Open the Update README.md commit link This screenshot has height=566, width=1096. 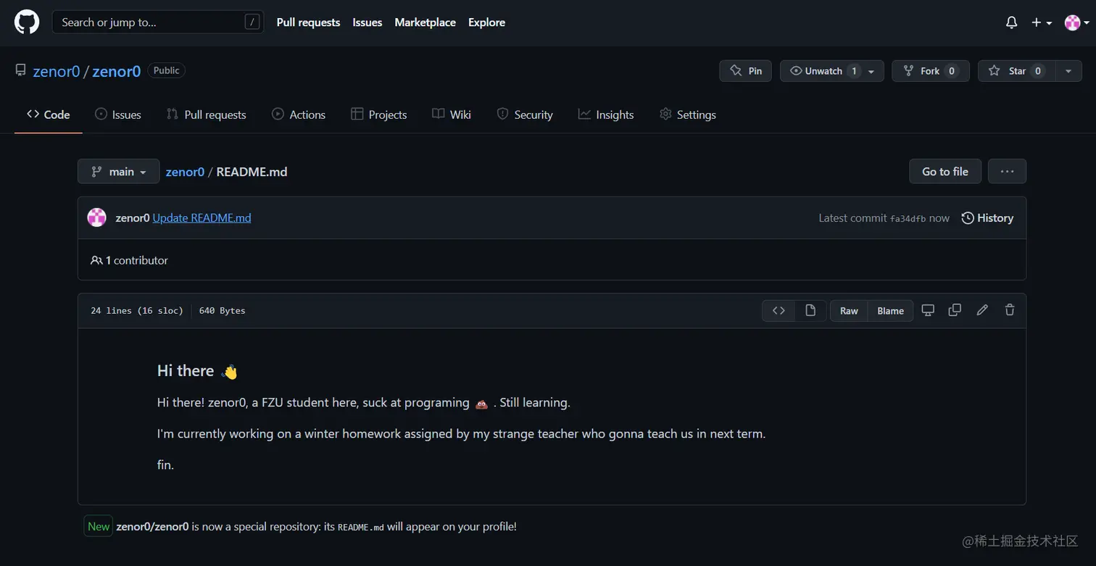point(202,218)
